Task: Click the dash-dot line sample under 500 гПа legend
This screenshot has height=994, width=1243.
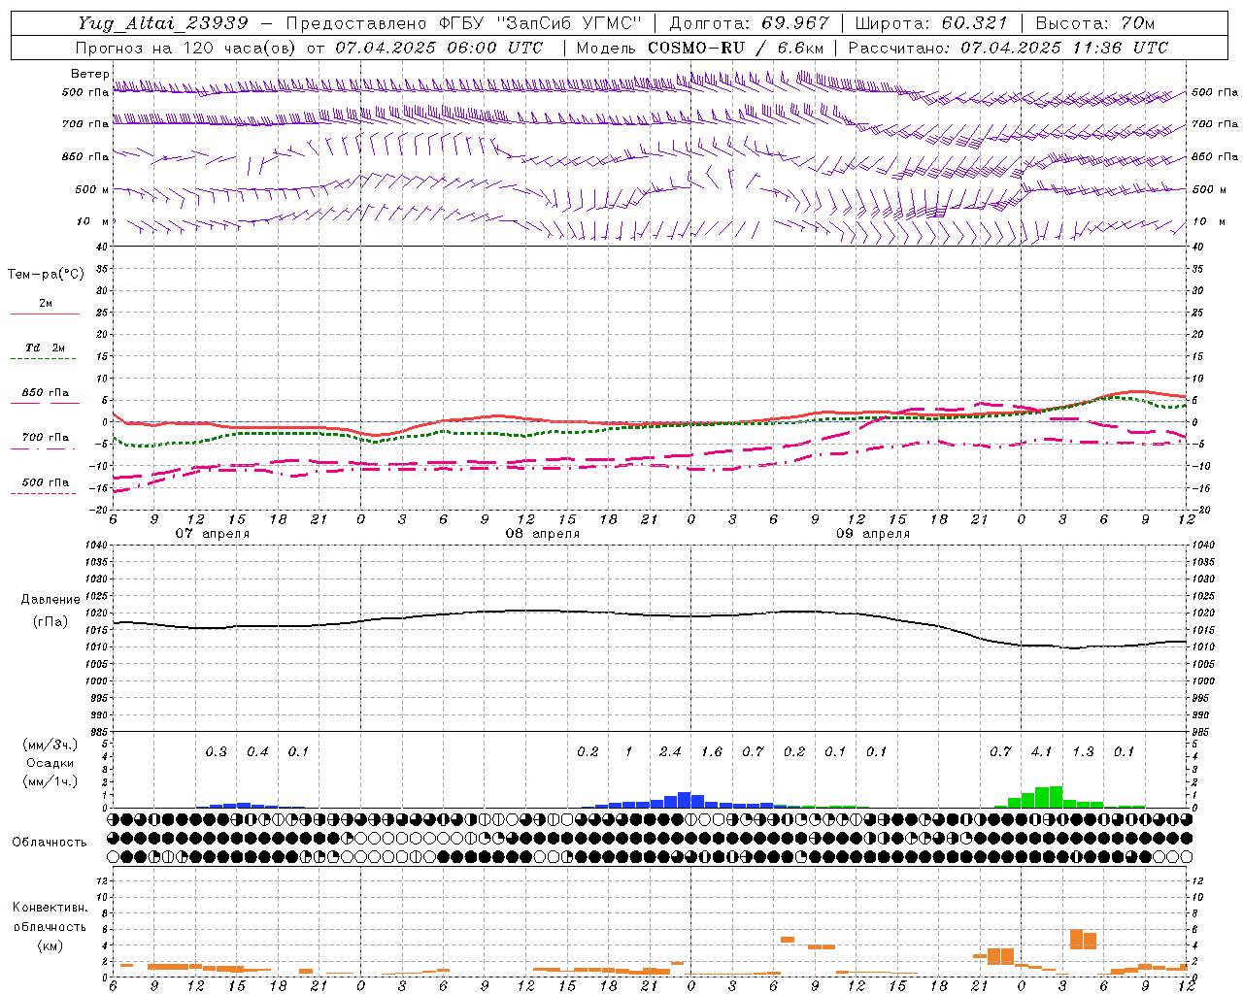Action: pos(43,494)
